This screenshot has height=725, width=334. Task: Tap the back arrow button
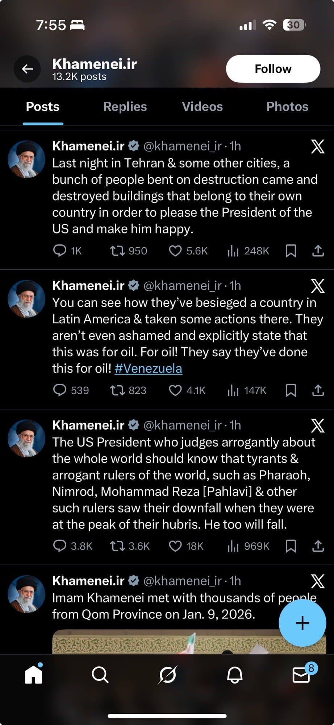coord(27,69)
